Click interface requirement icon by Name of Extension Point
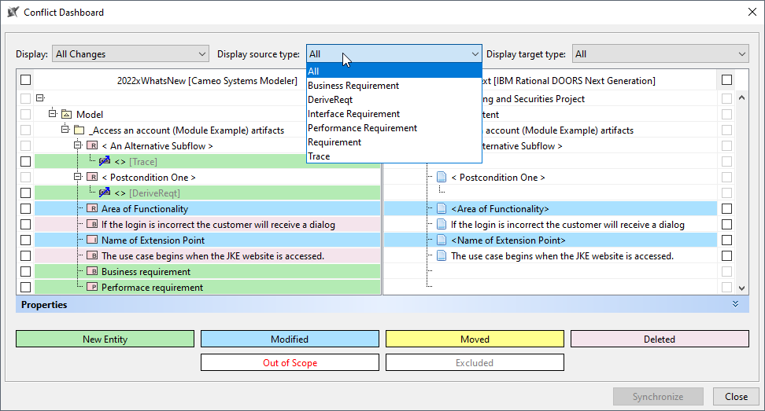765x411 pixels. click(x=91, y=240)
